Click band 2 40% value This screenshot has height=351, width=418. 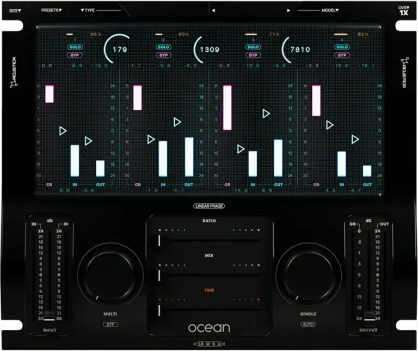tap(183, 34)
